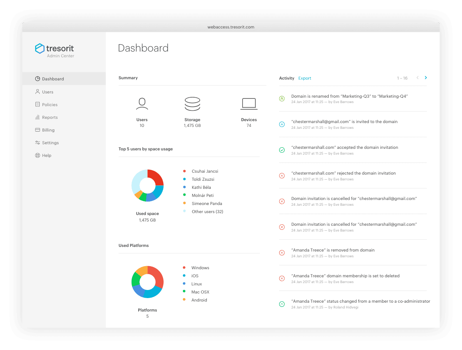Click the Tresorit Admin Center logo

(54, 50)
